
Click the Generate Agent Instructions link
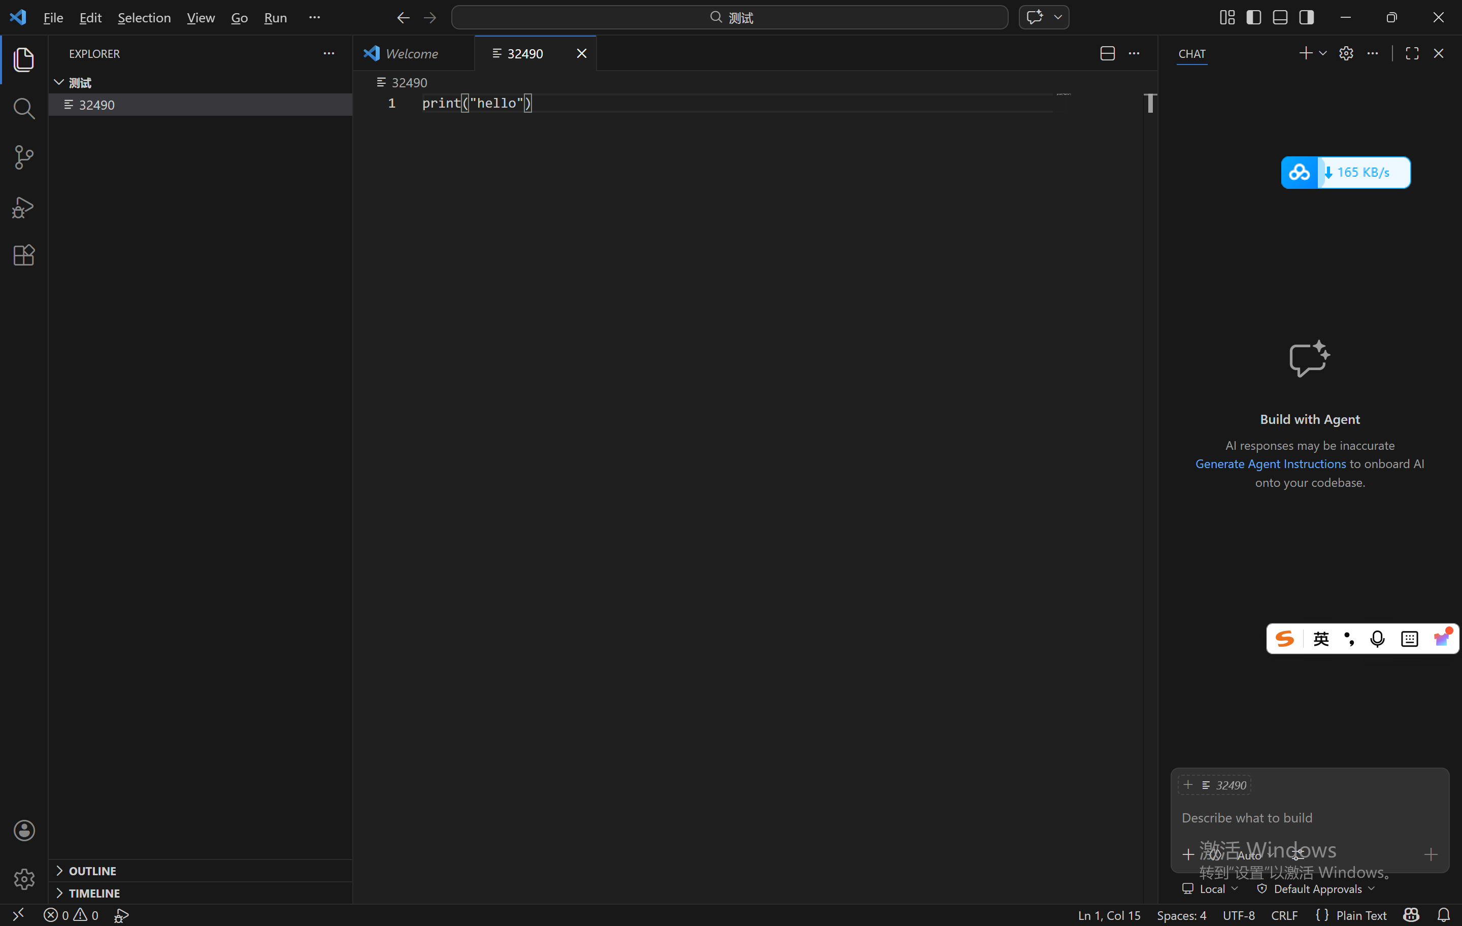click(x=1270, y=464)
